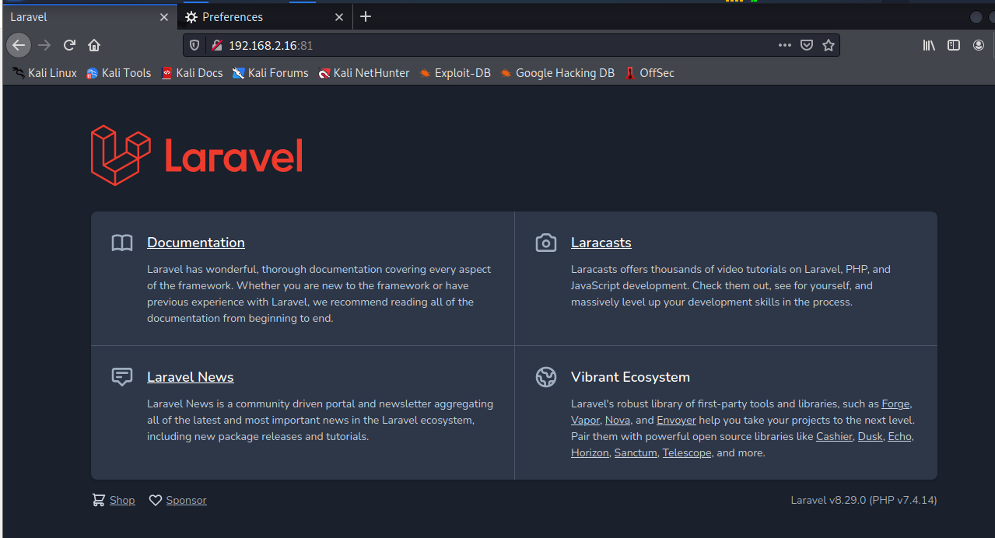Open the Documentation link
Screen dimensions: 995x538
(x=196, y=243)
